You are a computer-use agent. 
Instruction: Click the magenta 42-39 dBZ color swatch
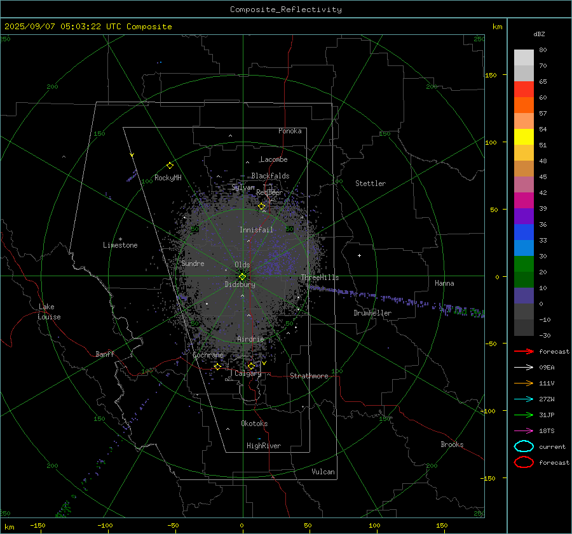pyautogui.click(x=524, y=201)
